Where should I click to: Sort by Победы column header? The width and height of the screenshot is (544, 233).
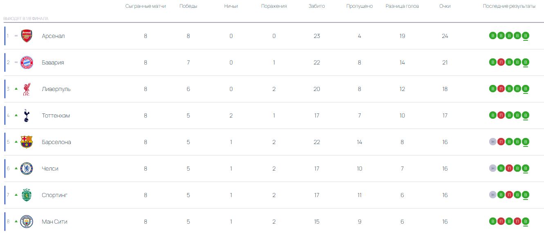[188, 6]
